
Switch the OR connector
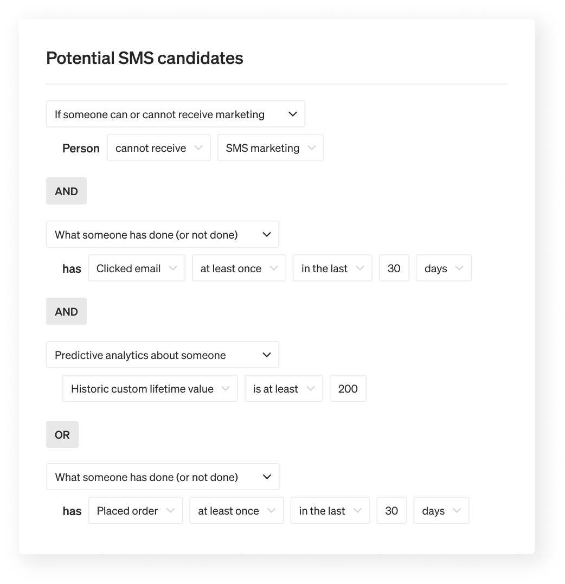[62, 434]
